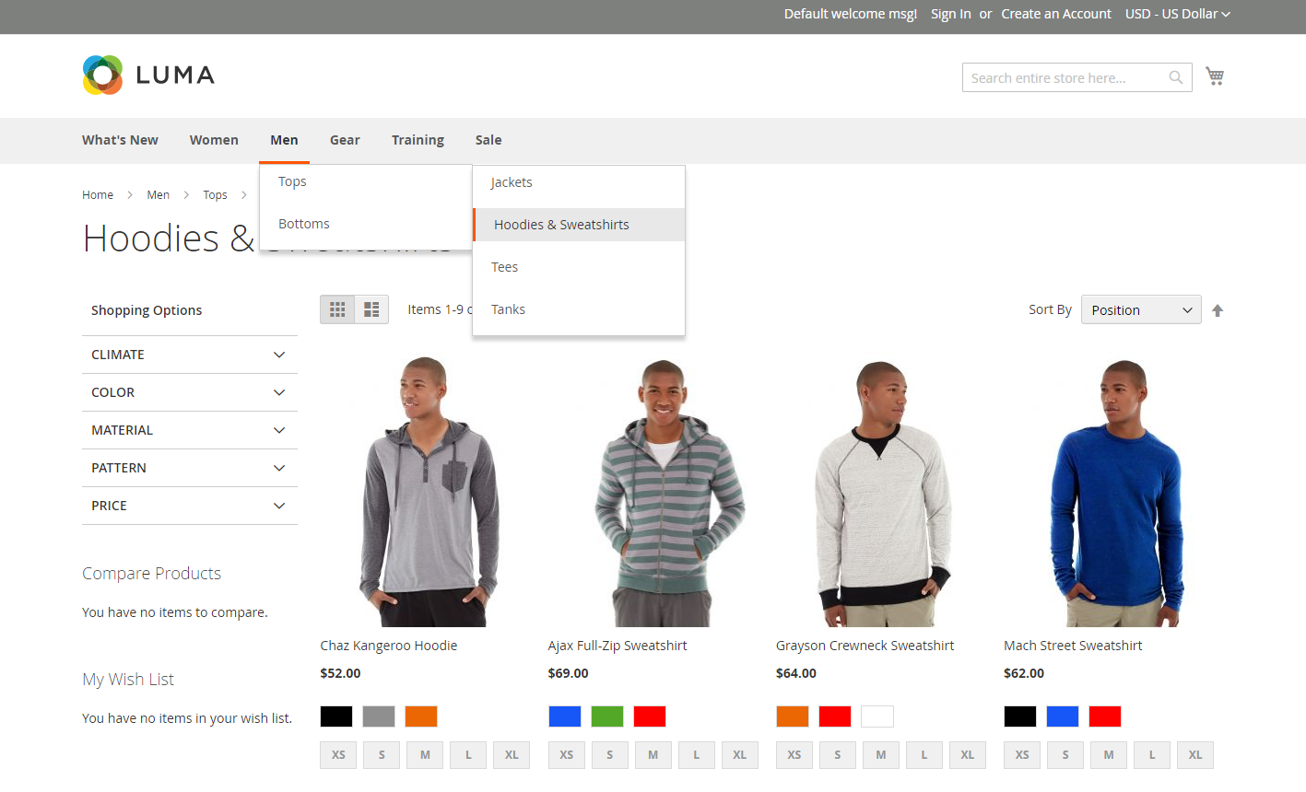Select Bottoms in Men submenu

click(x=366, y=224)
